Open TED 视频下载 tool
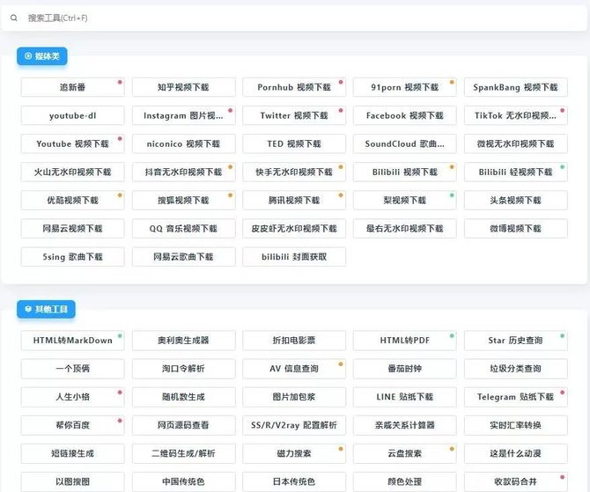Viewport: 590px width, 492px height. pos(294,143)
